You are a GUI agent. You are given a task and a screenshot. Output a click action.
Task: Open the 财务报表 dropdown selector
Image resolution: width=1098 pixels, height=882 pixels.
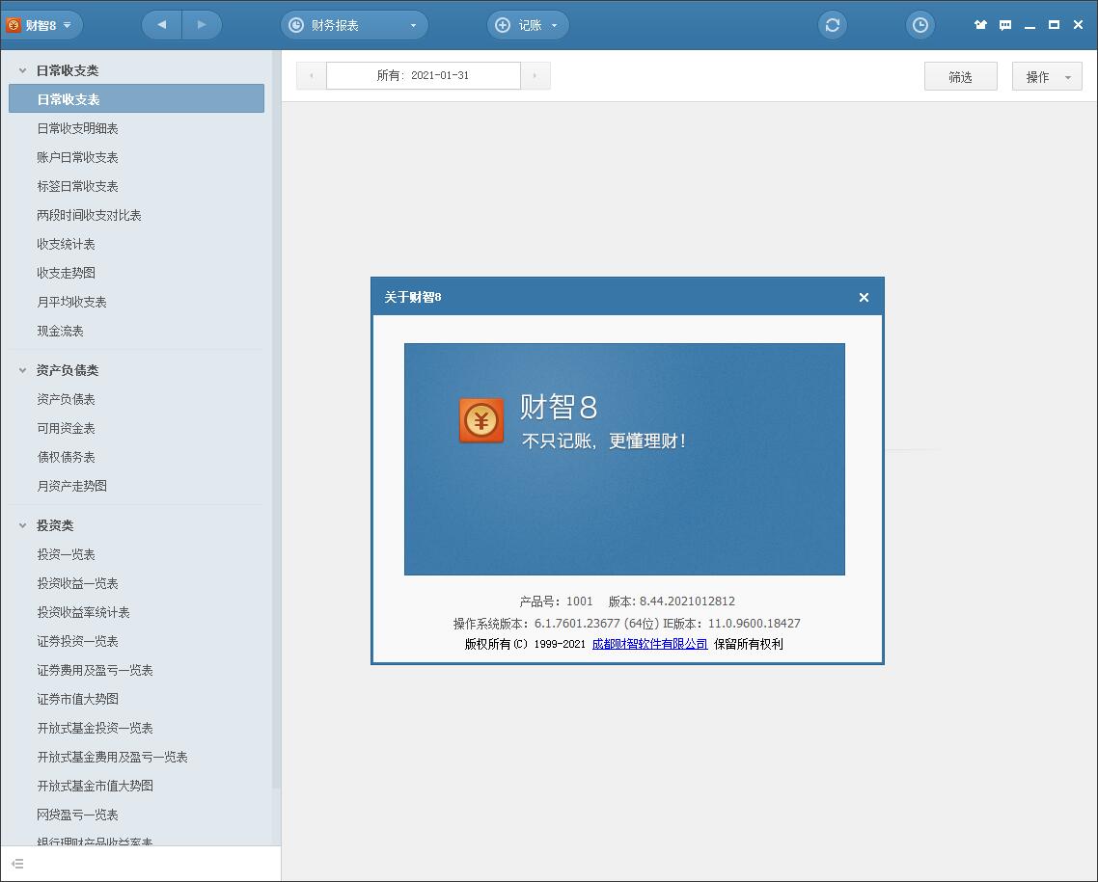(x=354, y=25)
